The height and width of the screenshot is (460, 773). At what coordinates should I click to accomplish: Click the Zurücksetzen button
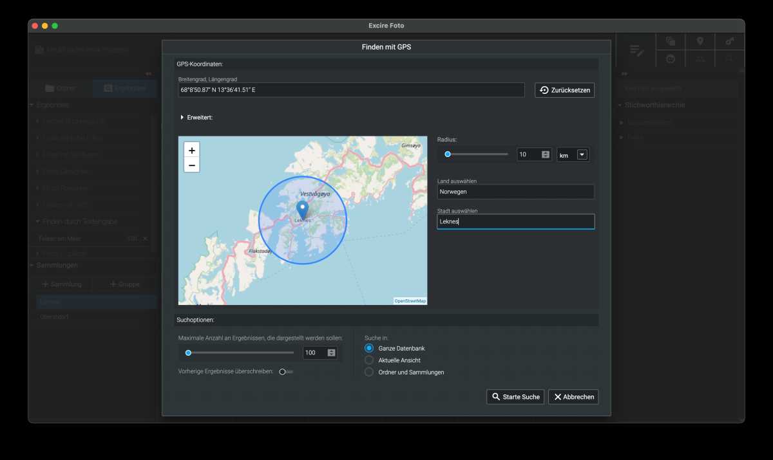[564, 90]
